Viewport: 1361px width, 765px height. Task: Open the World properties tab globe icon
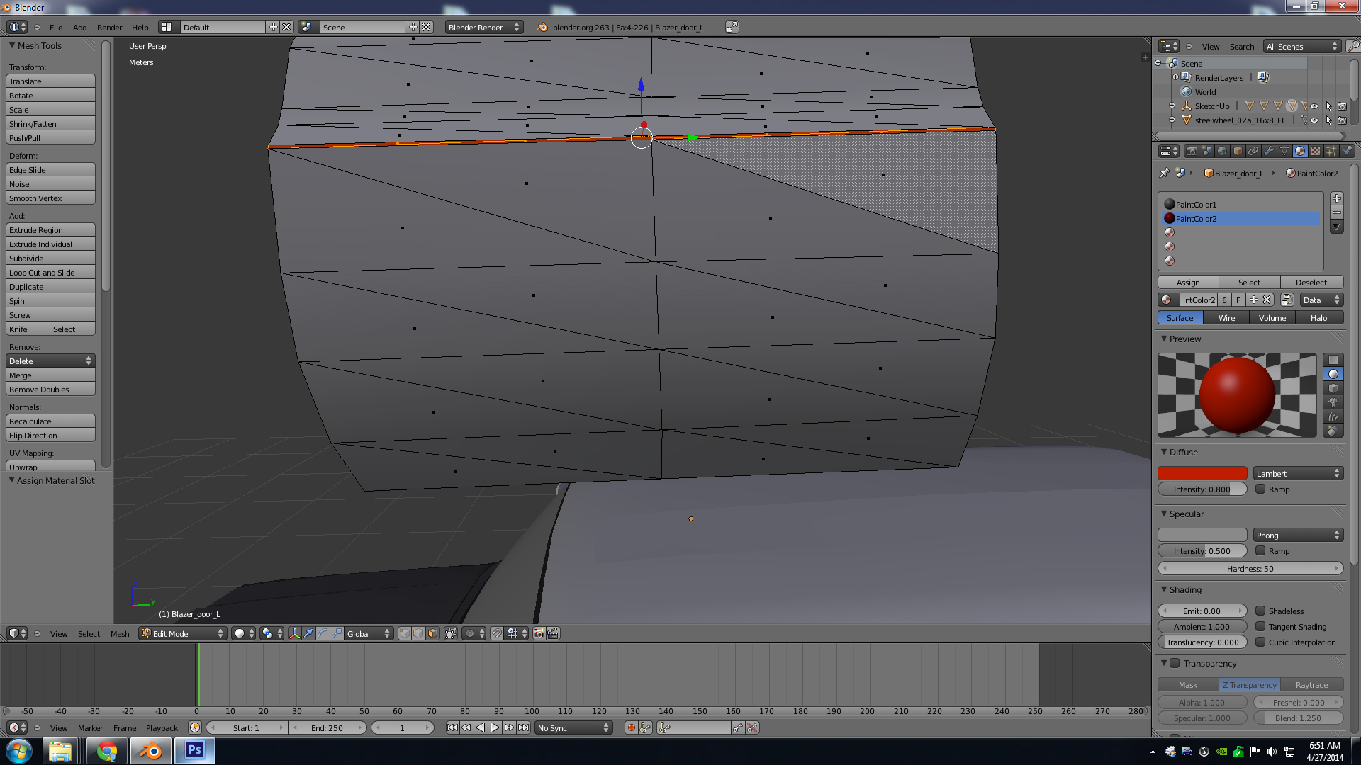tap(1222, 151)
